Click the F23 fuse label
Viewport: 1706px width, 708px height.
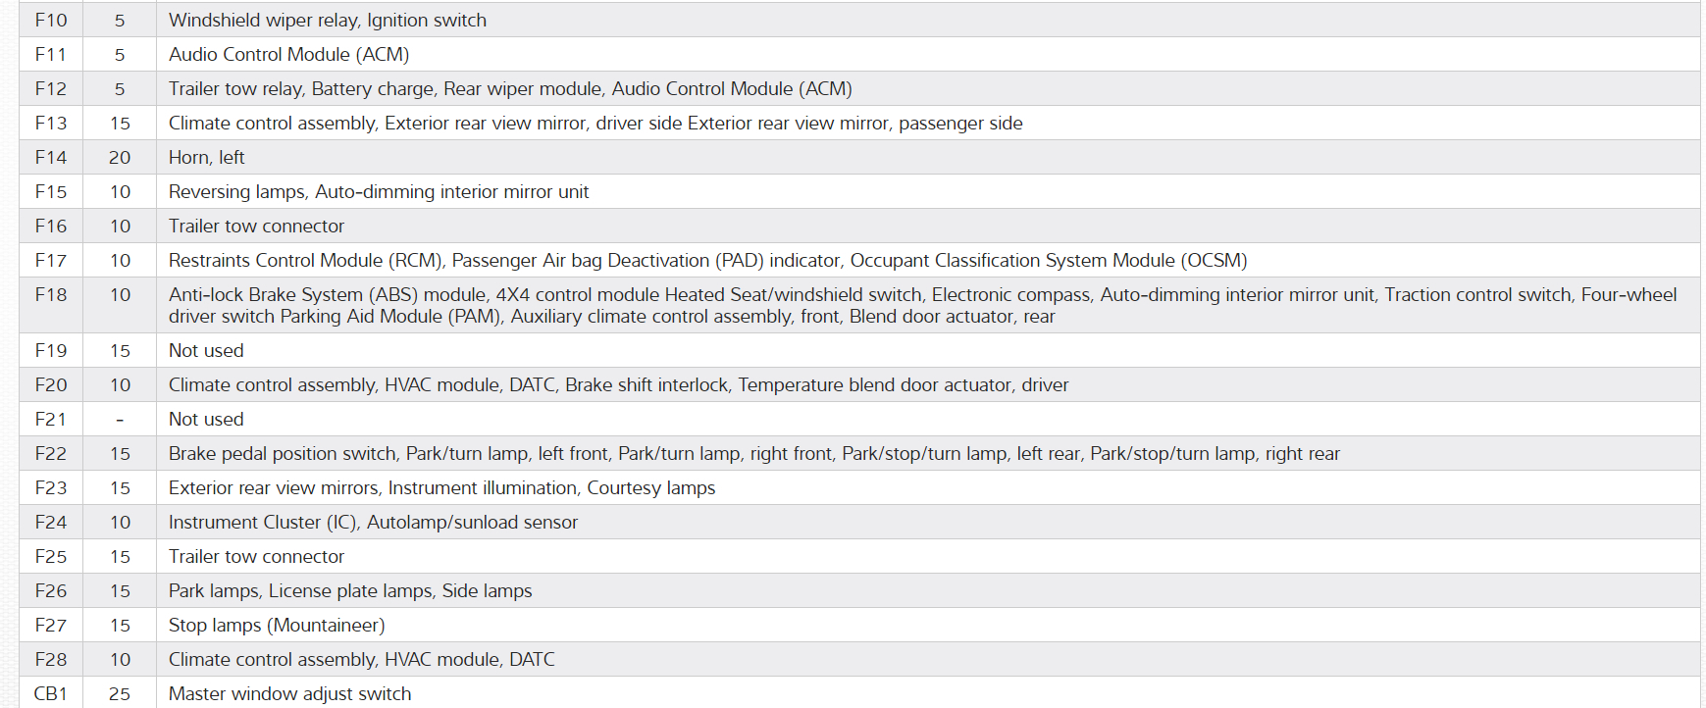coord(51,488)
